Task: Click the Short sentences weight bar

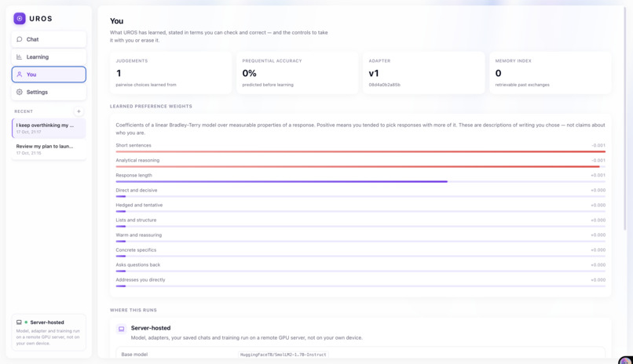Action: pos(360,151)
